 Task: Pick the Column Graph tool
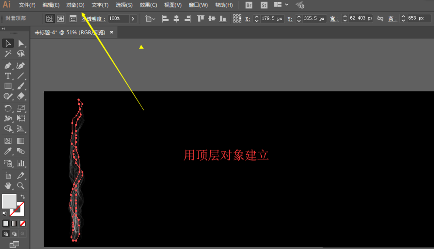click(x=21, y=163)
